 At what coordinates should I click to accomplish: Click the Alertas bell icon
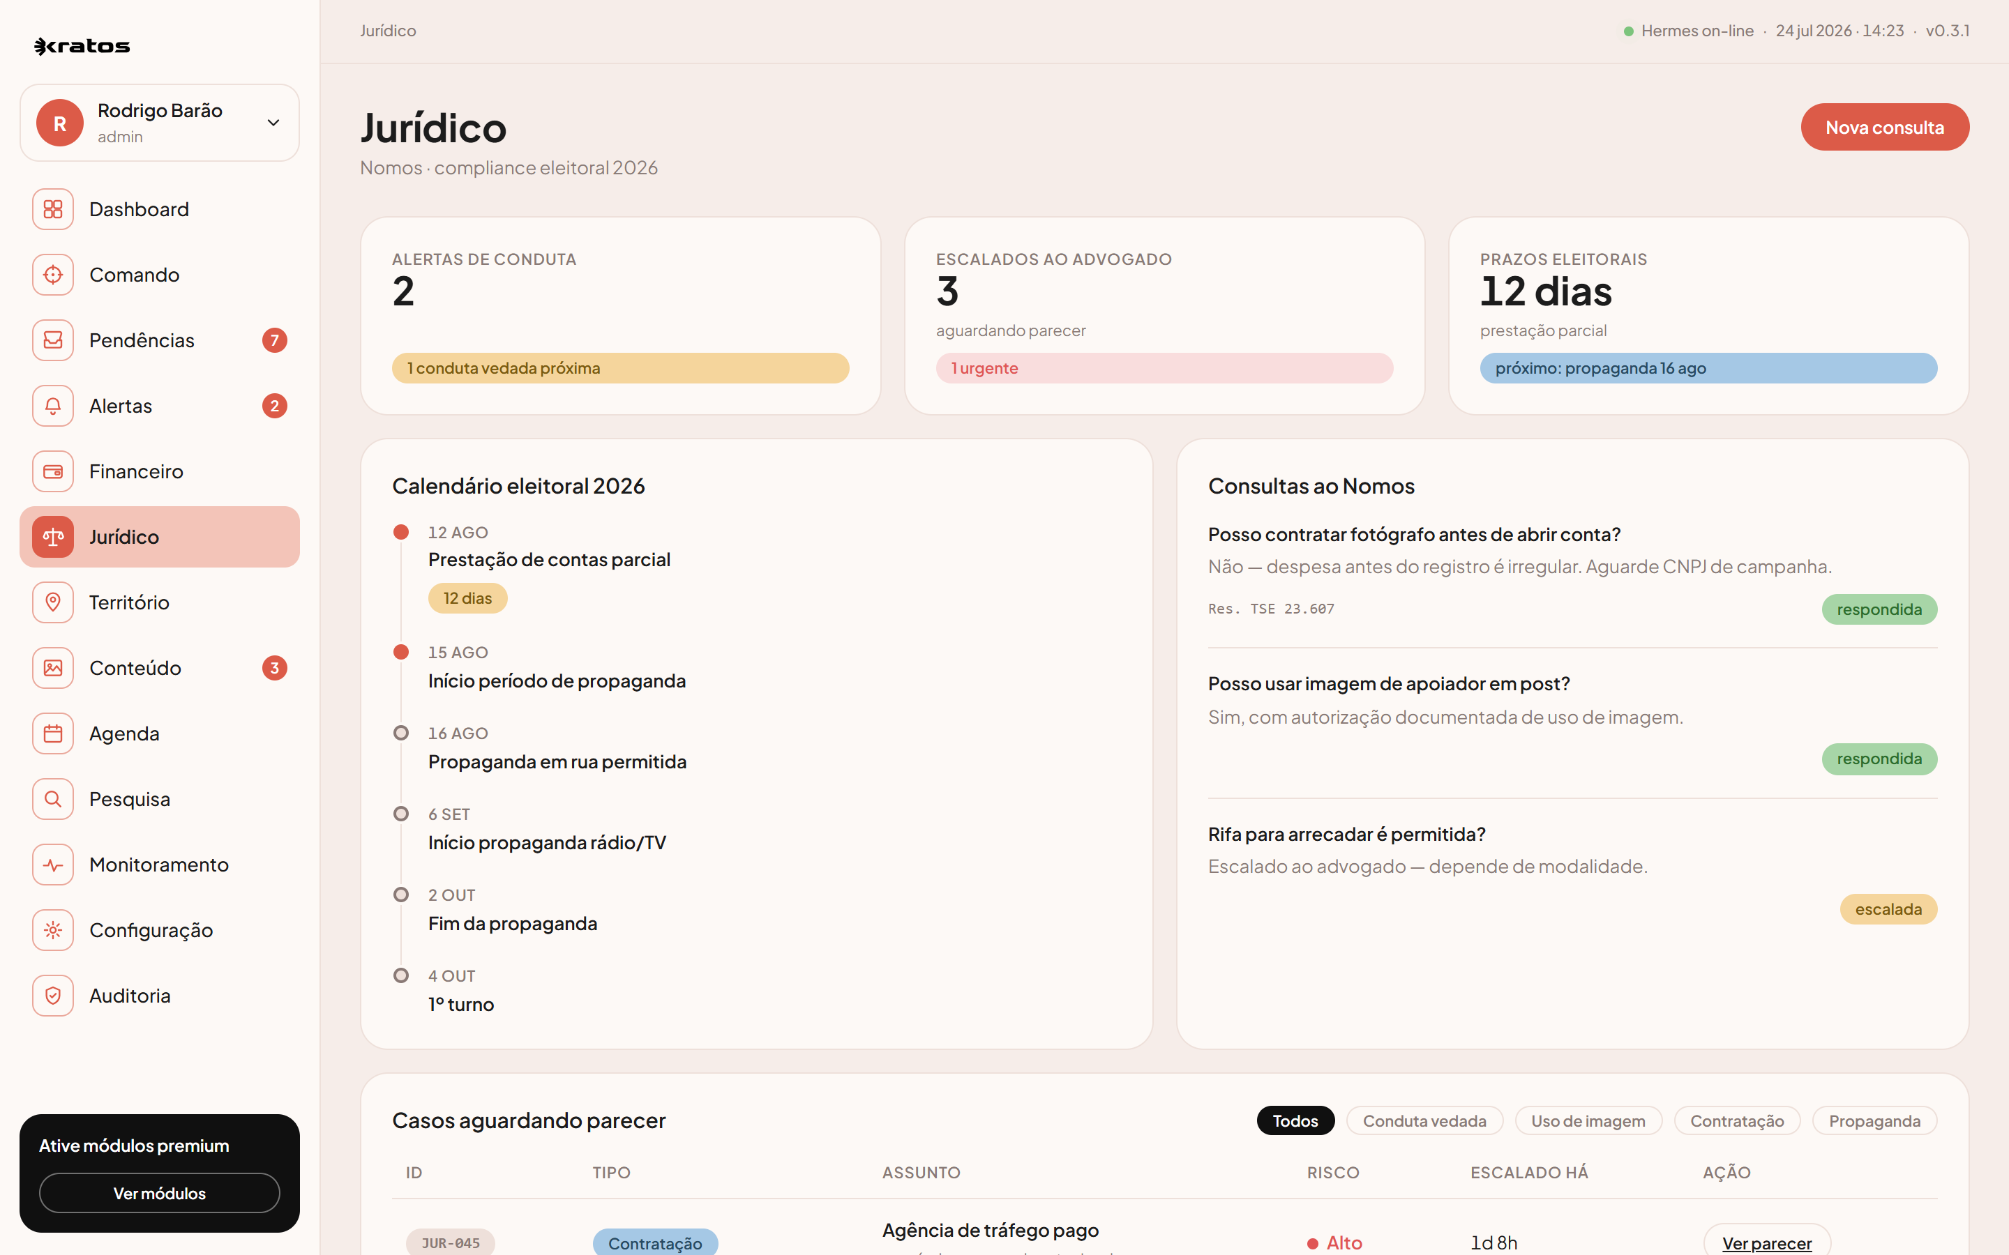pyautogui.click(x=53, y=406)
